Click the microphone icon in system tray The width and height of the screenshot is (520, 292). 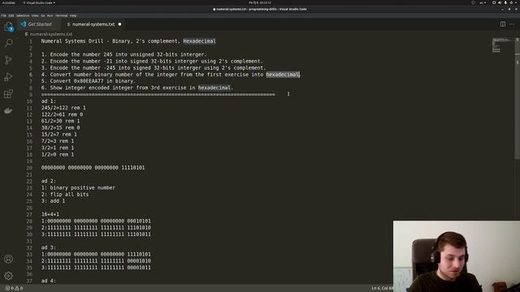(x=505, y=2)
